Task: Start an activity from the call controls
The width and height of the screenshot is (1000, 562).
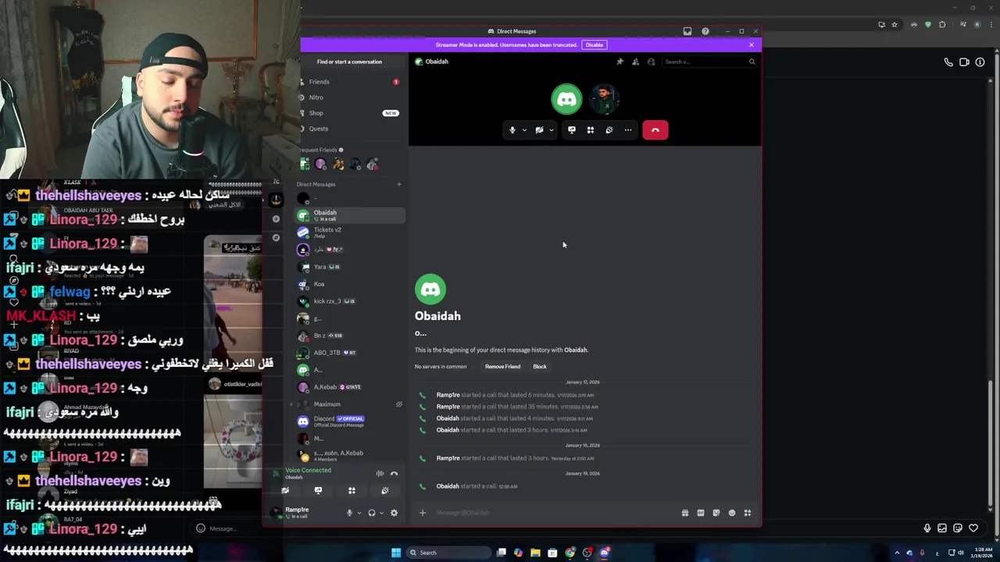Action: (x=591, y=130)
